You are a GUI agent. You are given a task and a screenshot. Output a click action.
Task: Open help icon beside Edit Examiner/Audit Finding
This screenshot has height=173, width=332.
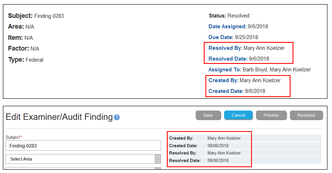coord(117,117)
